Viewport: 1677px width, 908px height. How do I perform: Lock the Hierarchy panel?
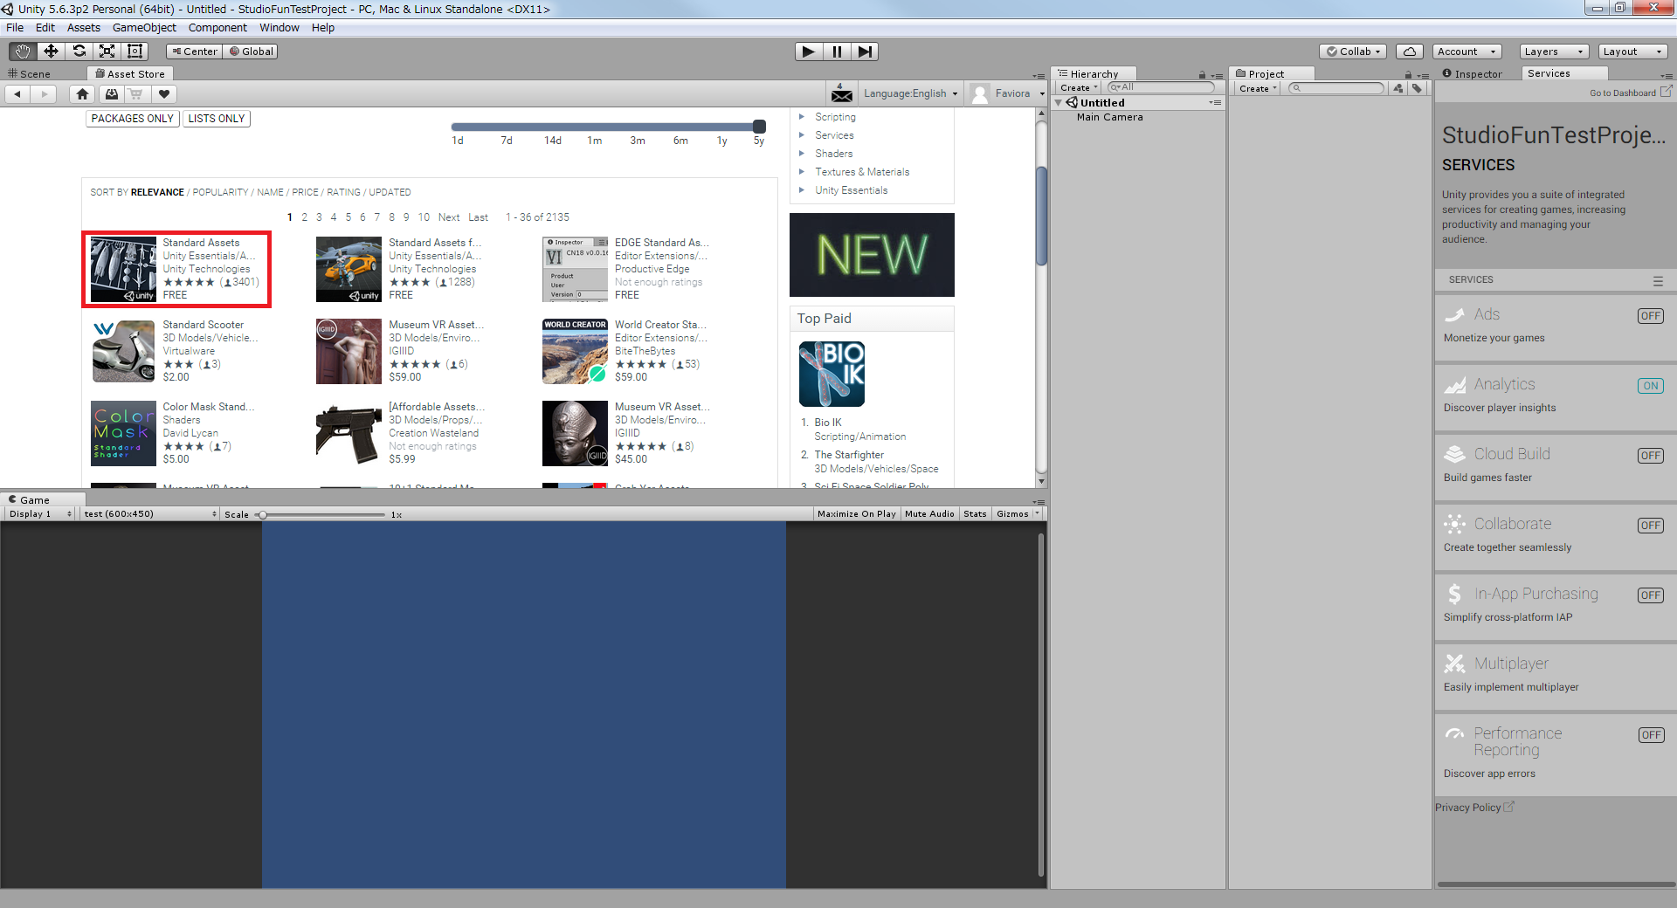[1202, 75]
